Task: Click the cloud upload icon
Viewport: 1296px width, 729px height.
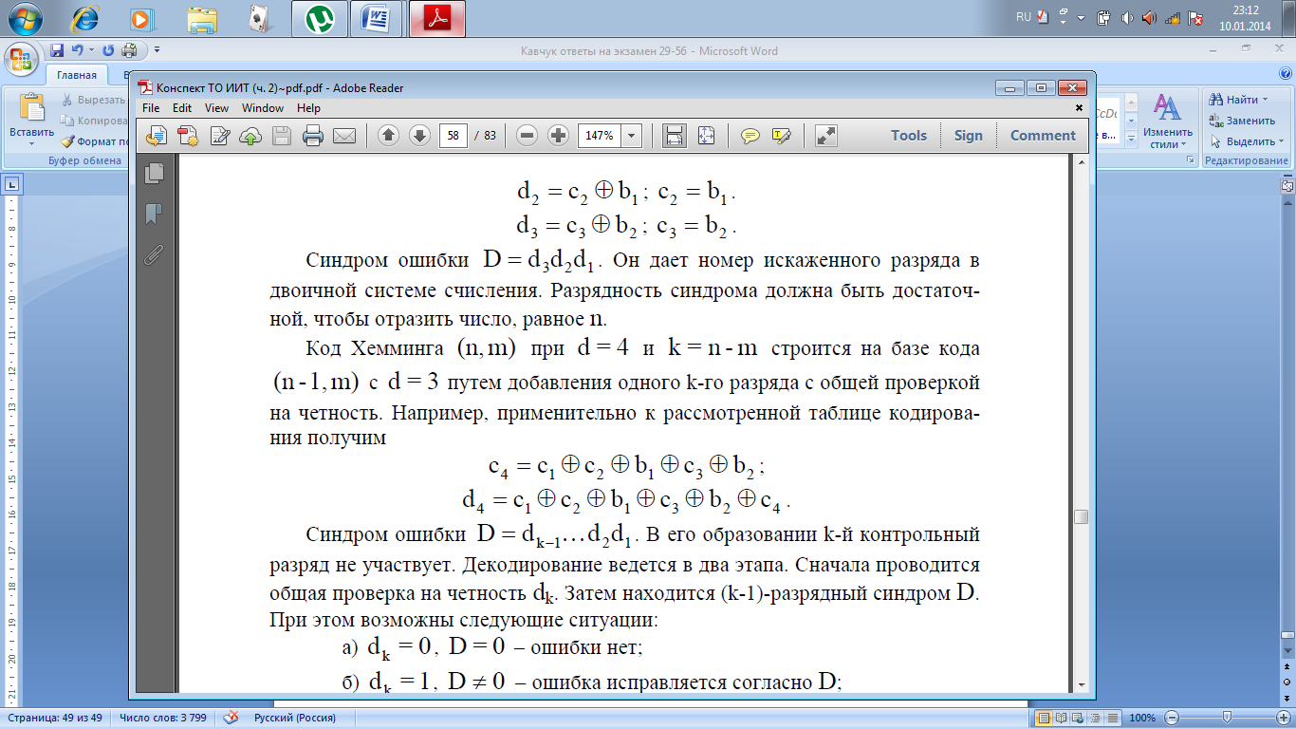Action: coord(250,136)
